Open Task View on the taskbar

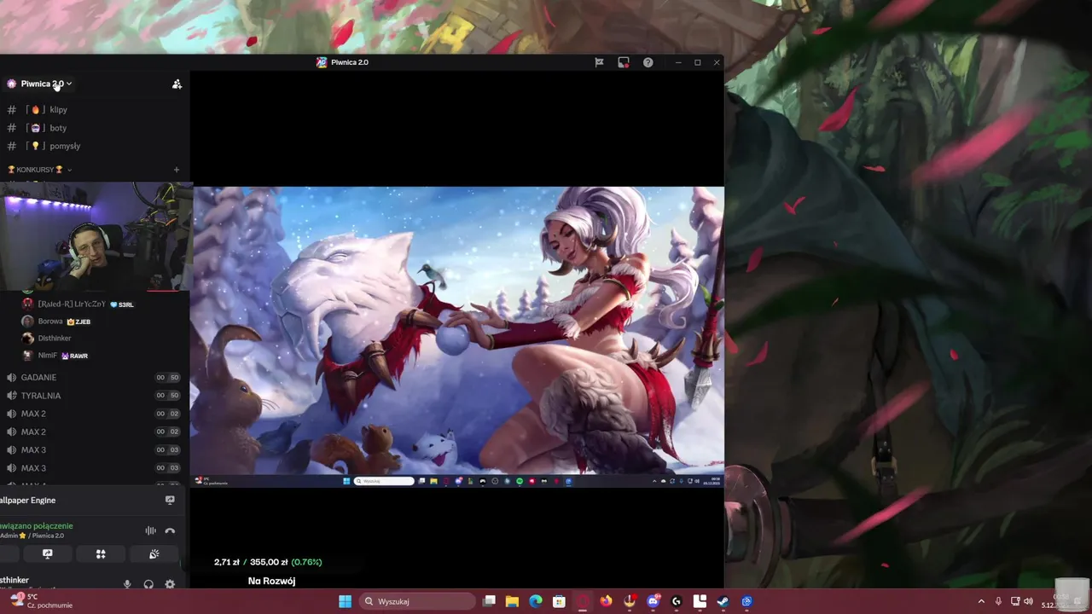(x=489, y=601)
